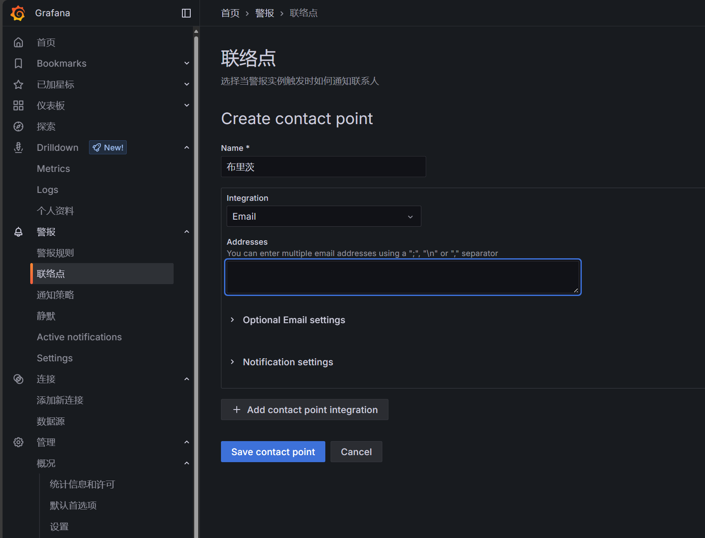Open alerting Settings item
The width and height of the screenshot is (705, 538).
[x=55, y=358]
